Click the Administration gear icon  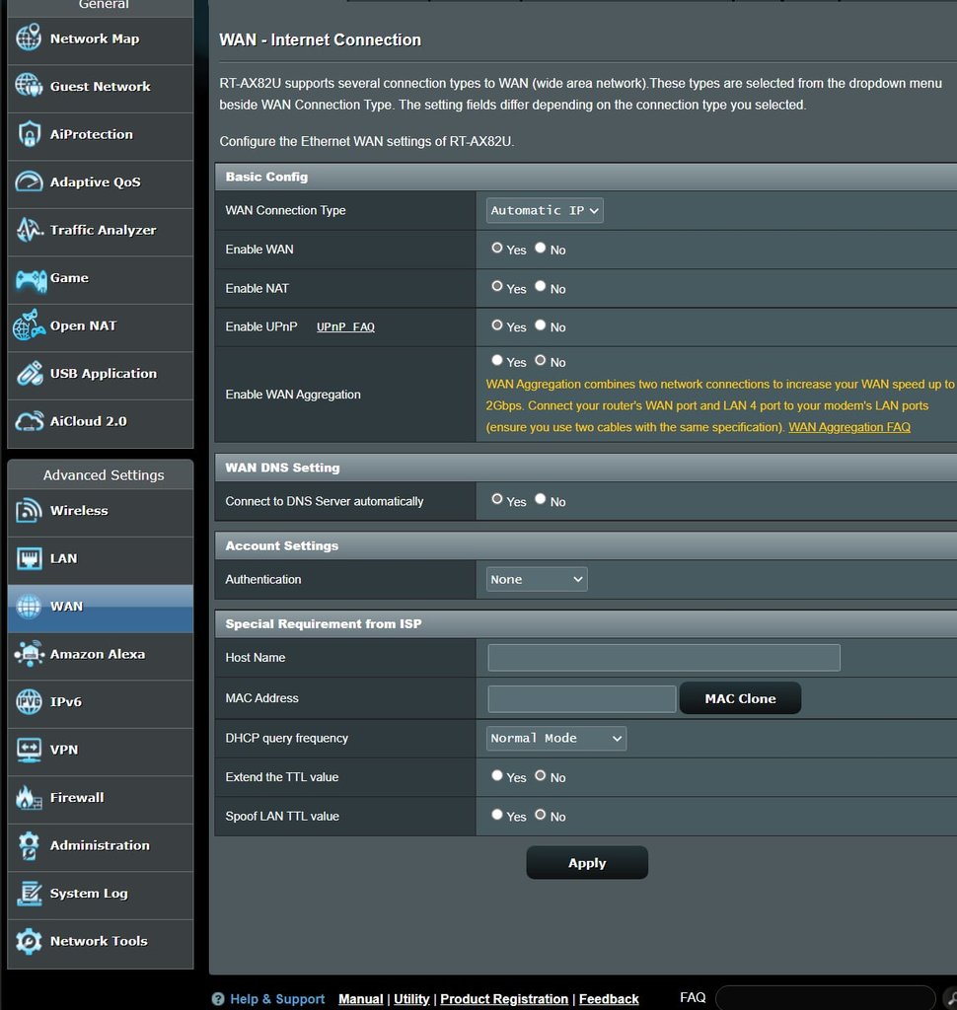point(30,846)
